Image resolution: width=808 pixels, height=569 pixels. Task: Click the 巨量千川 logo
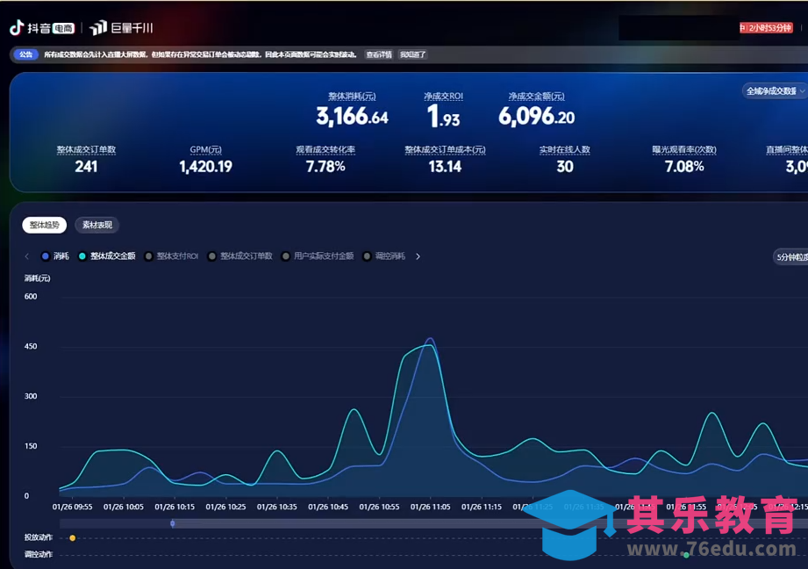(121, 28)
